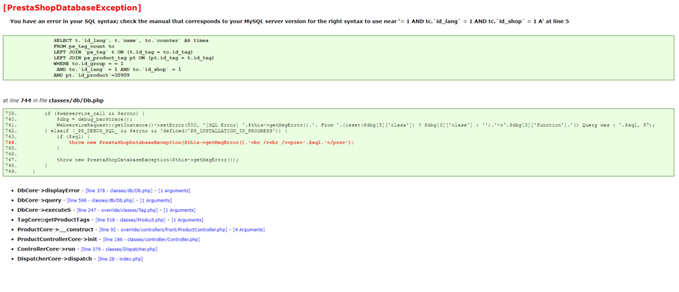The width and height of the screenshot is (679, 292).
Task: Click 'DbCore->executeS' trace entry
Action: [44, 210]
